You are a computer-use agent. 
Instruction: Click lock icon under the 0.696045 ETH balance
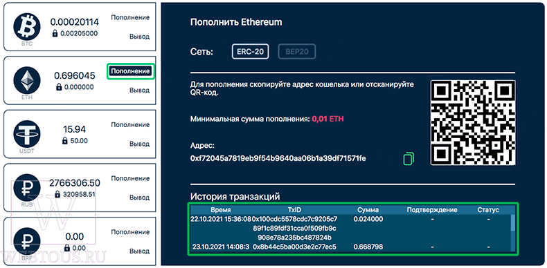[60, 87]
